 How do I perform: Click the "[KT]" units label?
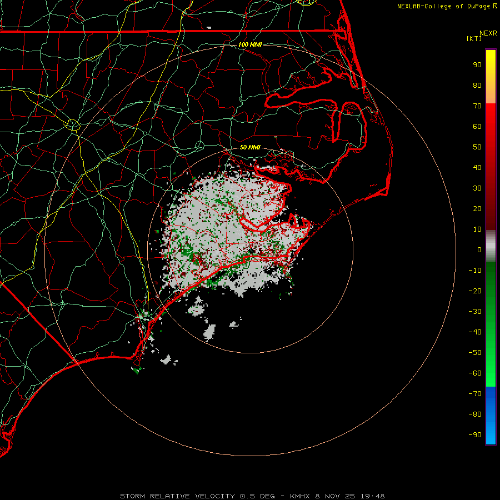[474, 38]
